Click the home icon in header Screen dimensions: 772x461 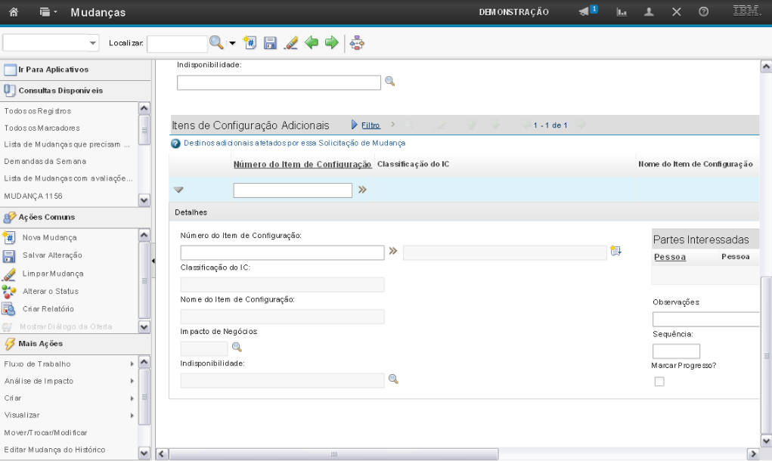pos(13,13)
